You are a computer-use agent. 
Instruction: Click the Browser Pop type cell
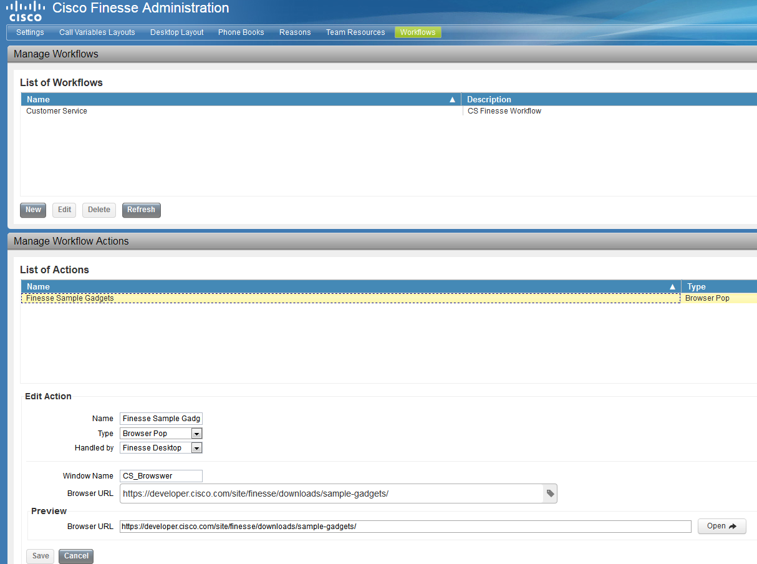click(x=707, y=298)
